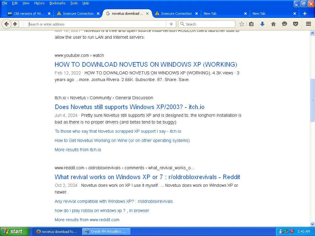The image size is (315, 236).
Task: Open the Pocket toolbar icon
Action: click(296, 24)
